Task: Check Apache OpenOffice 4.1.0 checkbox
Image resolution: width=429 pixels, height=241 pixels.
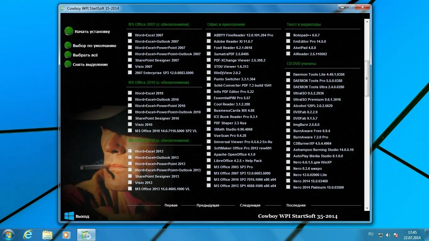Action: click(209, 154)
